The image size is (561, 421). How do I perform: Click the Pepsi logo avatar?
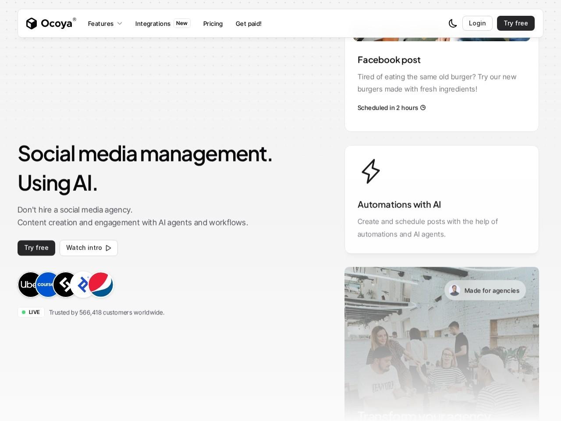point(102,285)
